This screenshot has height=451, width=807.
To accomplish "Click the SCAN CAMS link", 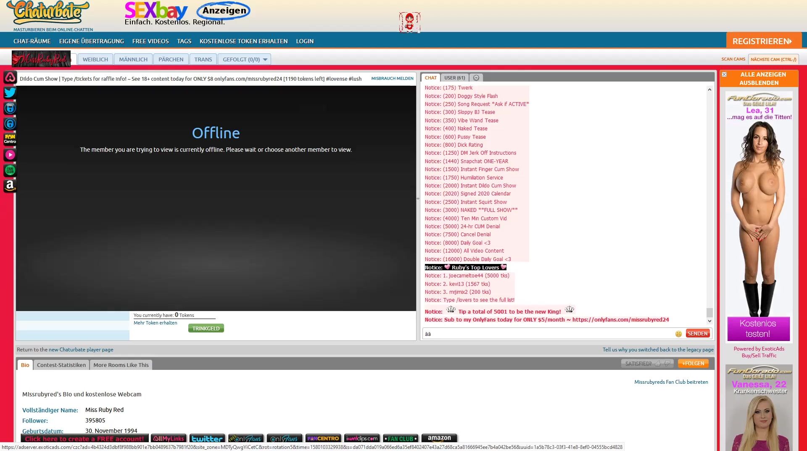I will click(733, 59).
